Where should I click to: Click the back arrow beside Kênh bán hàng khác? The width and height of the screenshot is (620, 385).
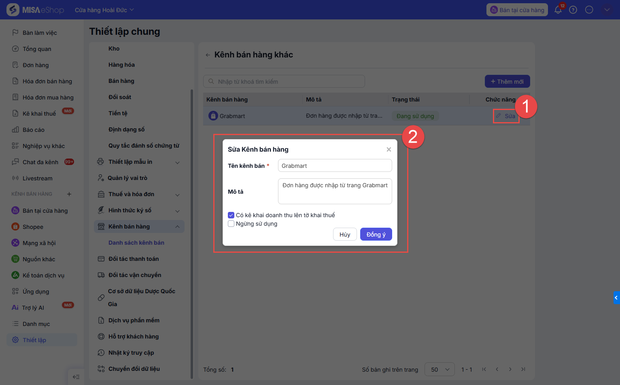208,55
